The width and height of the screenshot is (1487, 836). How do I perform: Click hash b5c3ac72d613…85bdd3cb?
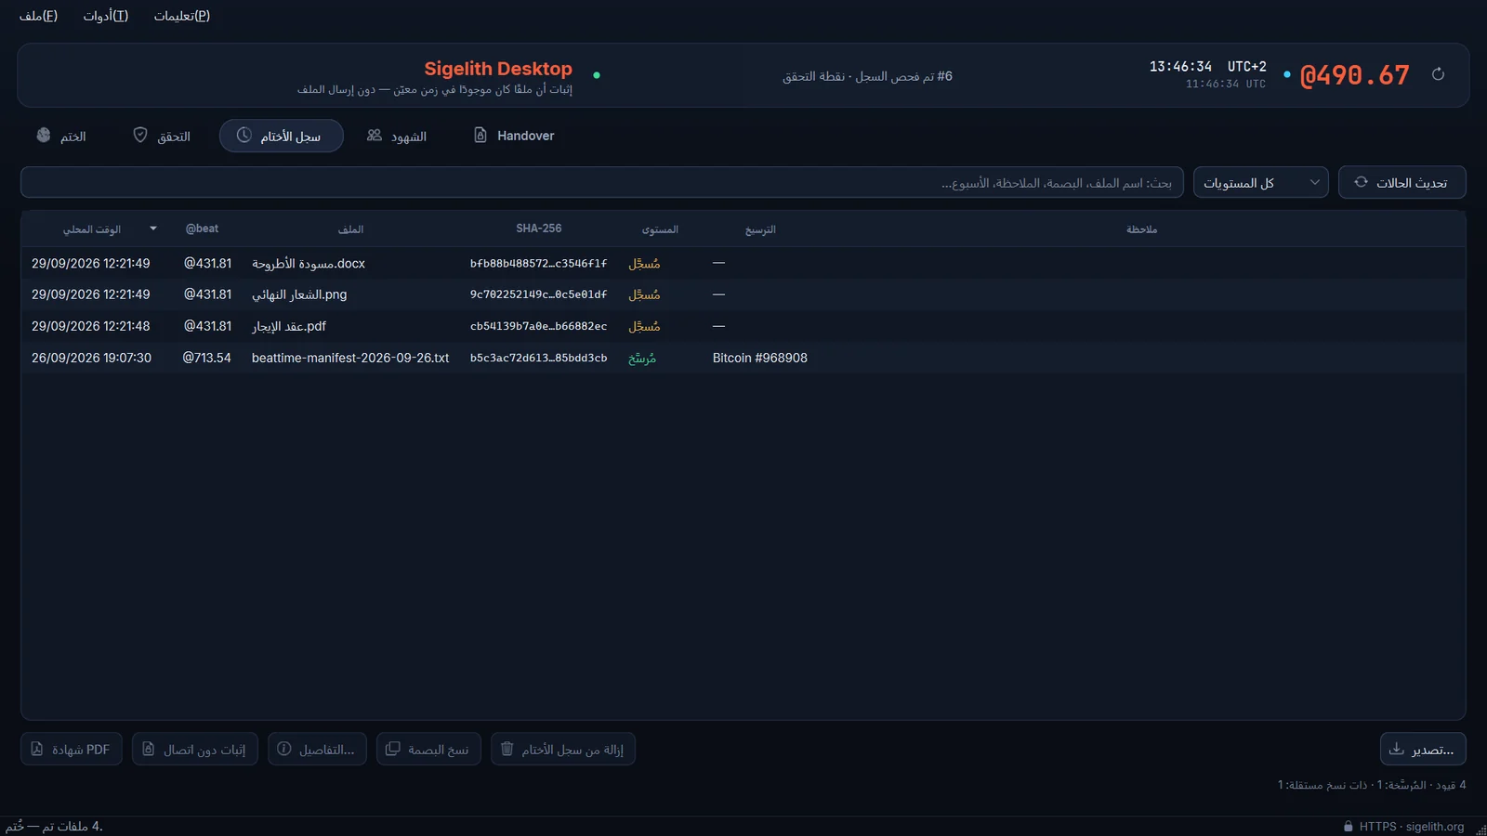click(538, 358)
